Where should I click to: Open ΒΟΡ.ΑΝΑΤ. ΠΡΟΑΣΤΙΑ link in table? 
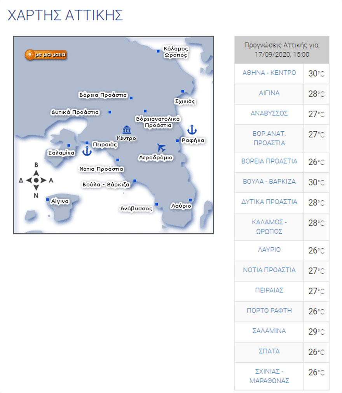[x=269, y=138]
